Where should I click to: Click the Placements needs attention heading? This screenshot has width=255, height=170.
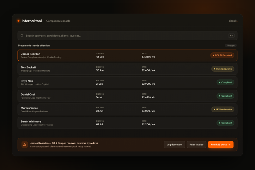coord(34,45)
